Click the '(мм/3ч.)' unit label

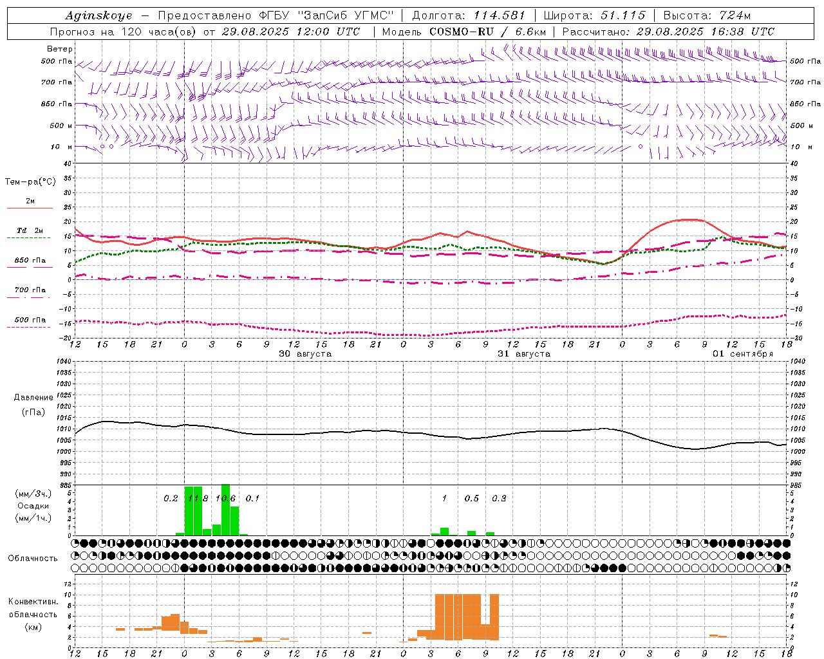click(x=33, y=494)
